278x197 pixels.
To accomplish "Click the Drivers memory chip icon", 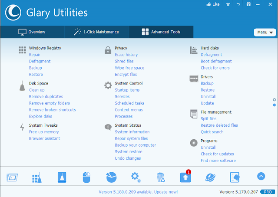I will (194, 79).
